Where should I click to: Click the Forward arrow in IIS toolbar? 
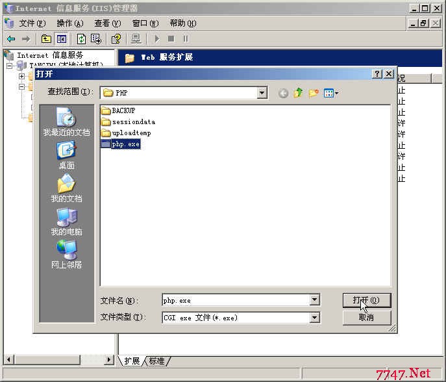[x=26, y=39]
